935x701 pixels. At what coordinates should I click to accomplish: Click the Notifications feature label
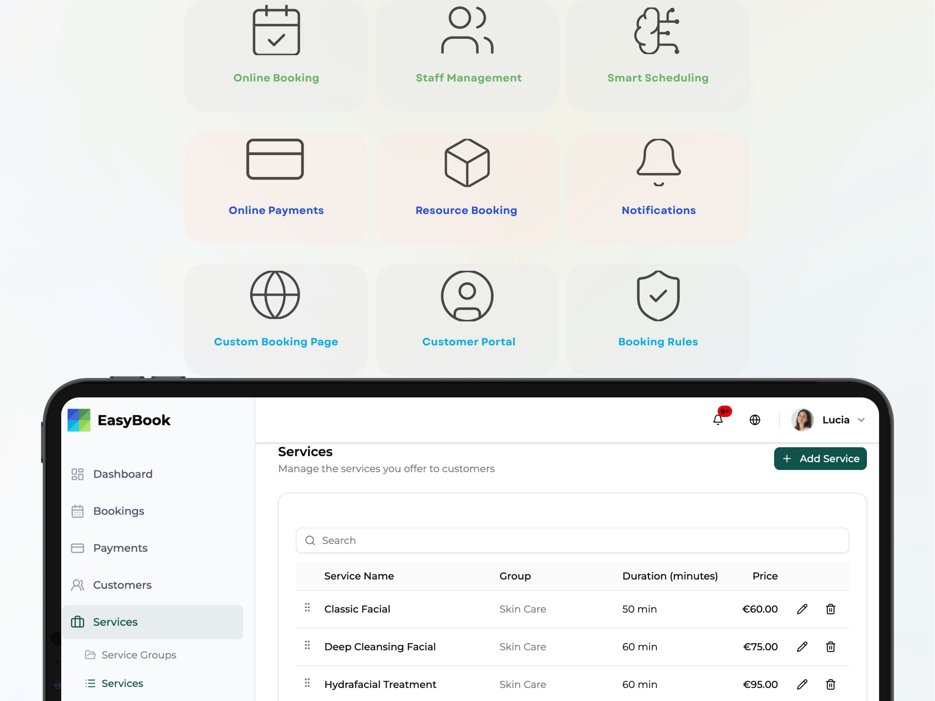click(x=658, y=210)
